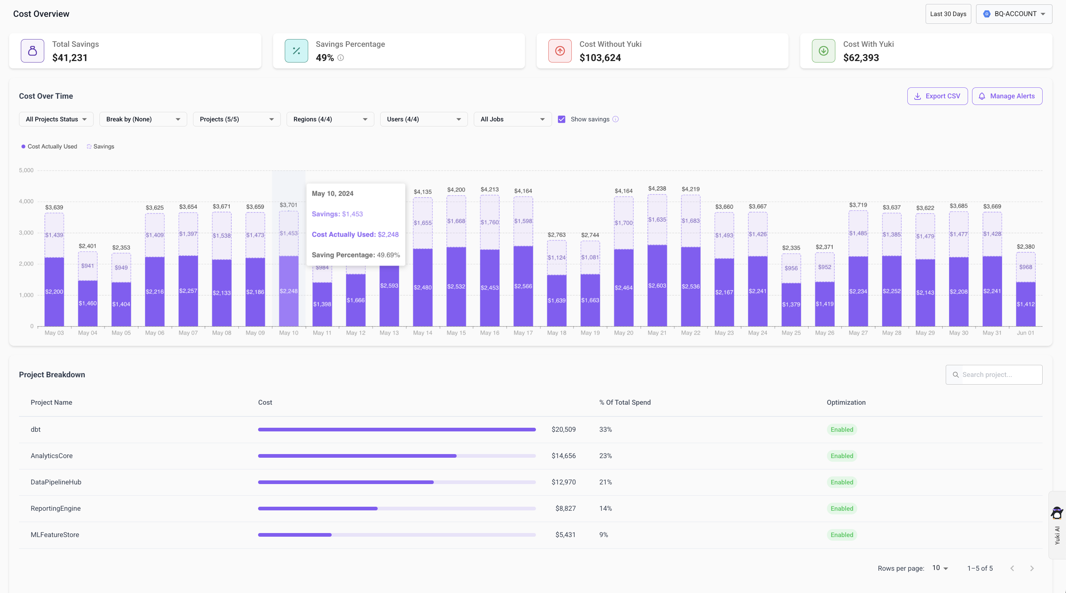Toggle the Savings legend item
Screen dimensions: 1066x593
click(x=101, y=147)
